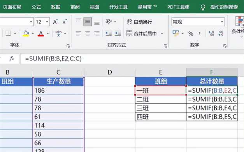244x152 pixels.
Task: Open the 公式 ribbon tab
Action: coord(36,7)
